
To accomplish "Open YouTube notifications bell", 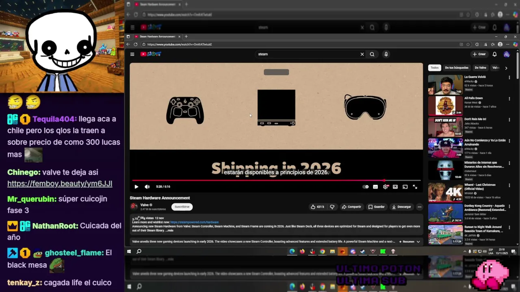I will 494,54.
